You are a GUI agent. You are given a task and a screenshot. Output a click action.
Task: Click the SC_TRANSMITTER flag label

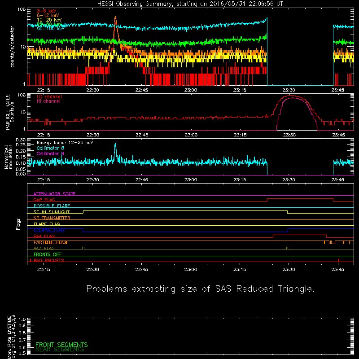click(x=52, y=218)
